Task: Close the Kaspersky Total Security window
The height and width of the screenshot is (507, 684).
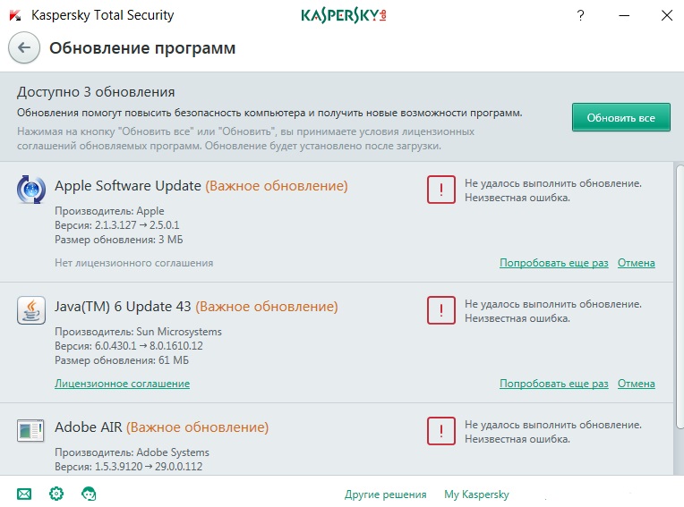Action: coord(667,16)
